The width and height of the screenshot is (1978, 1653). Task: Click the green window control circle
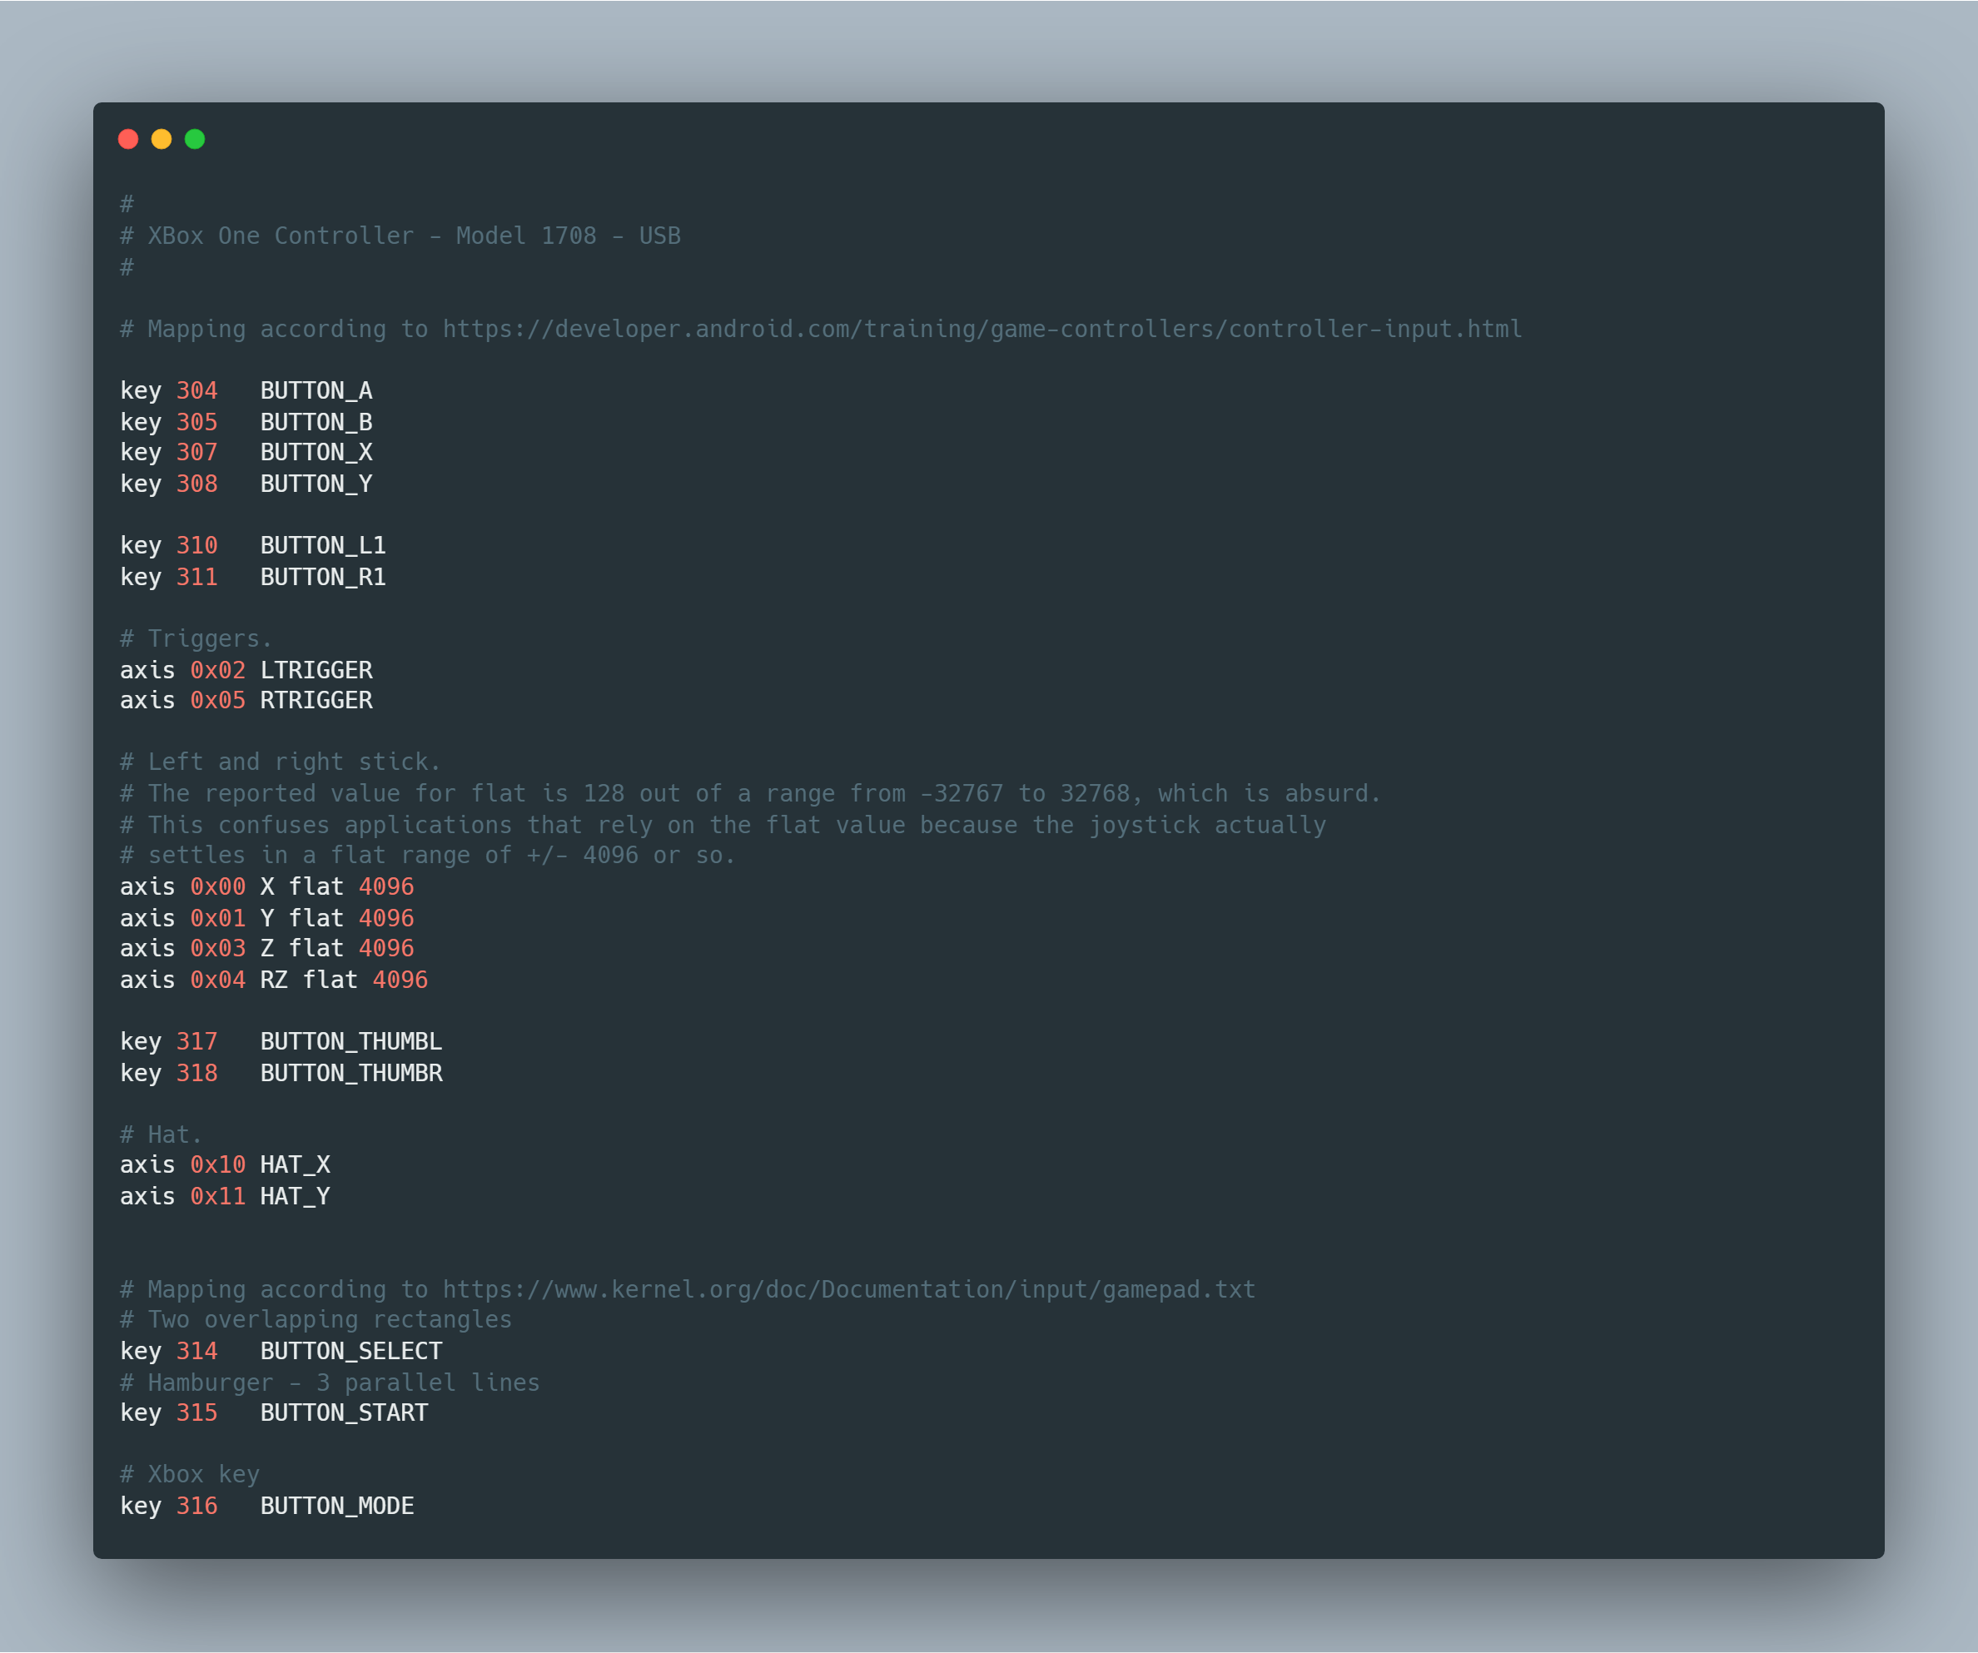(195, 138)
